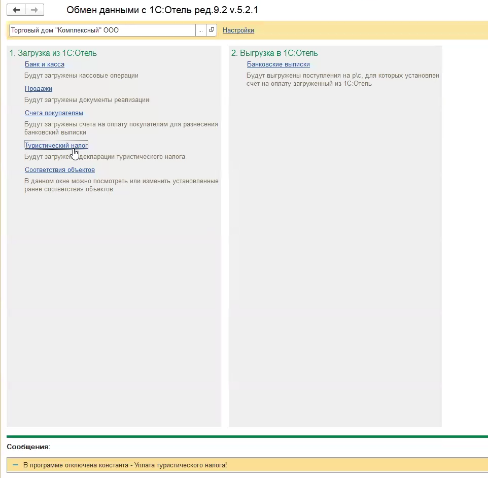Open the selected organization card icon
488x478 pixels.
tap(212, 30)
